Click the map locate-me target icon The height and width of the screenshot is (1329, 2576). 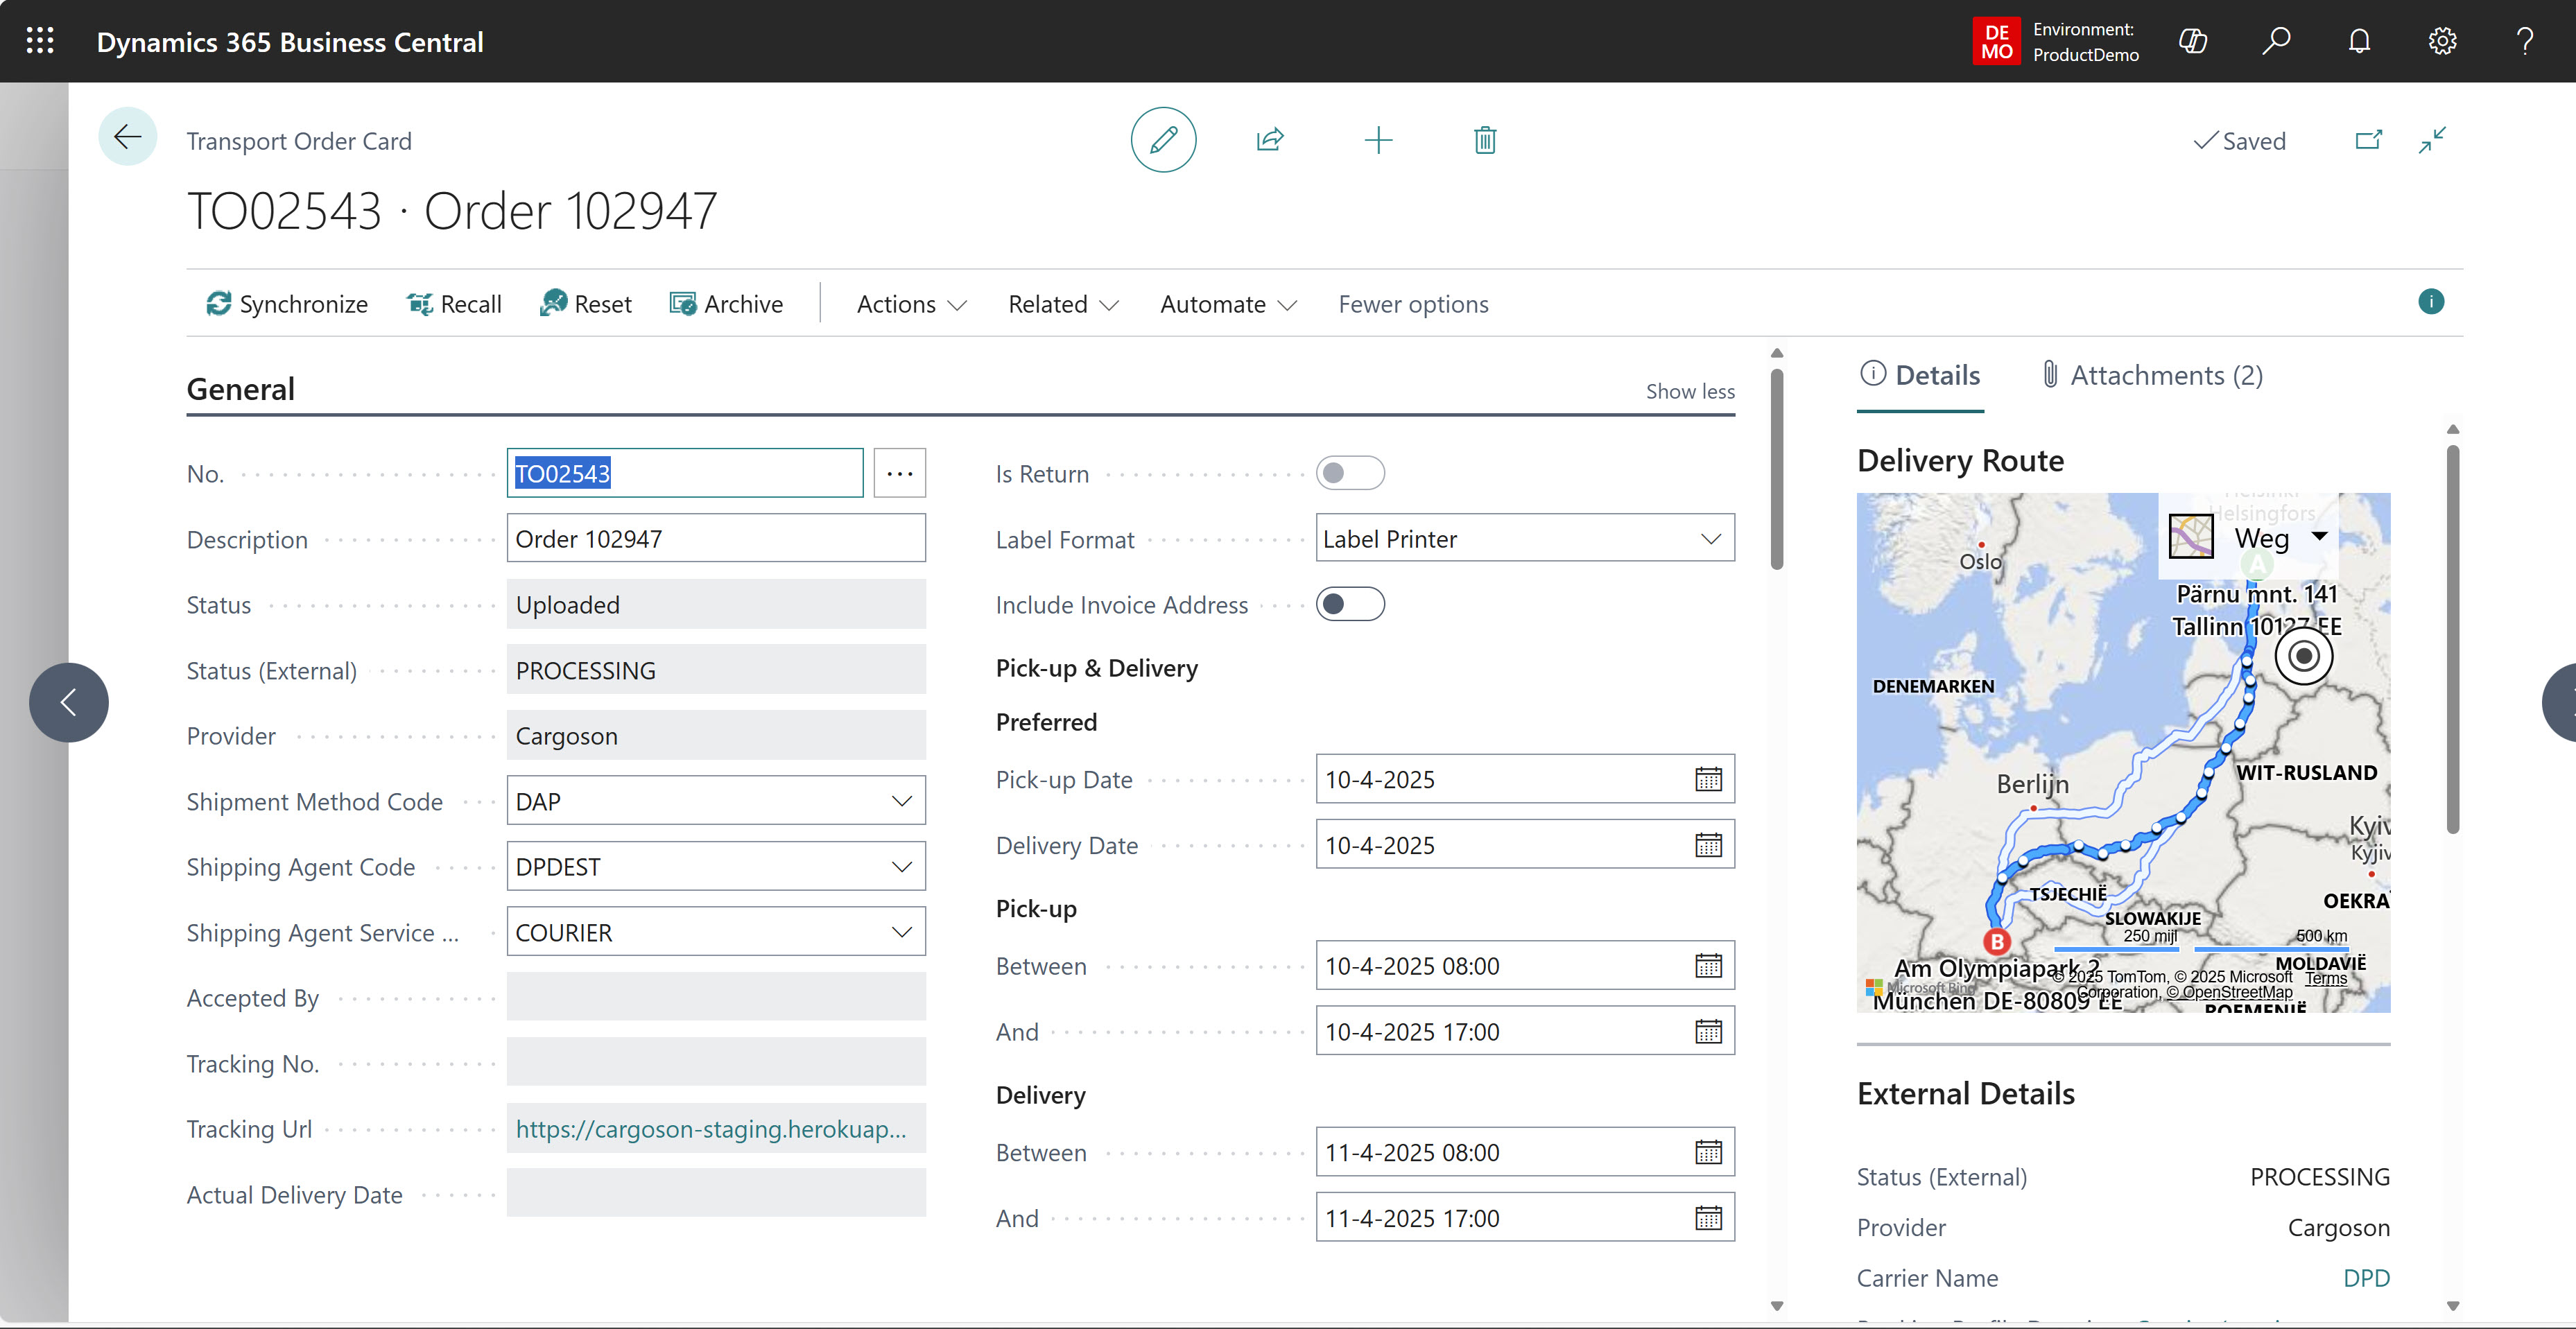pos(2303,656)
